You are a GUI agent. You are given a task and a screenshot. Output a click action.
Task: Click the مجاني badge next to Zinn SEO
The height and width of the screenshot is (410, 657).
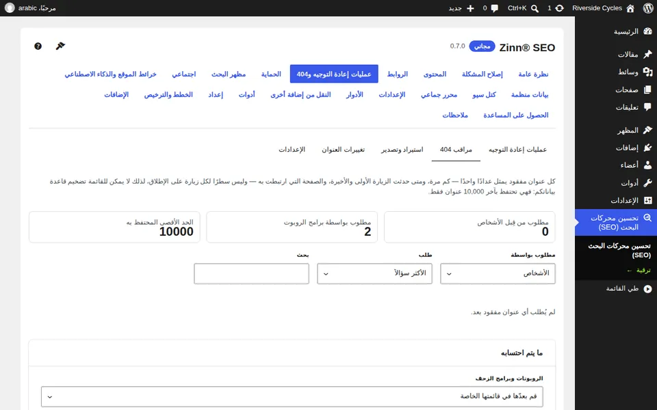tap(482, 46)
